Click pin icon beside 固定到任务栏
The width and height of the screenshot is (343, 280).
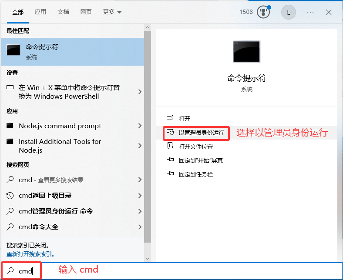(170, 173)
